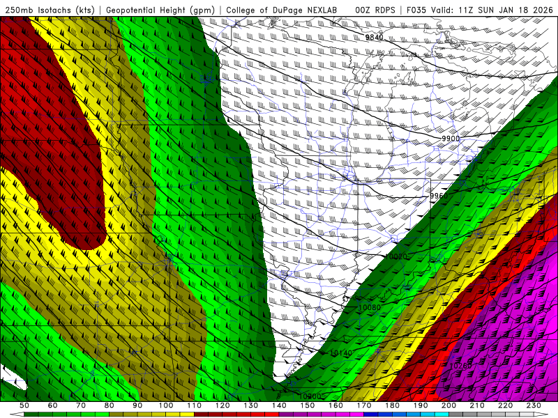
Task: Click the 90 value on the color scale
Action: 137,405
